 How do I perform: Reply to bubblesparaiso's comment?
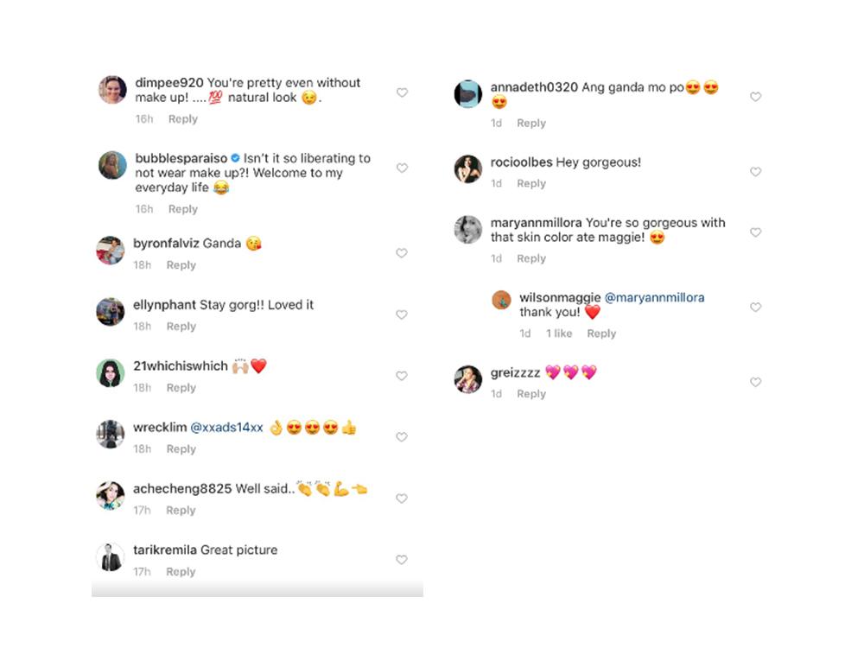click(x=183, y=209)
